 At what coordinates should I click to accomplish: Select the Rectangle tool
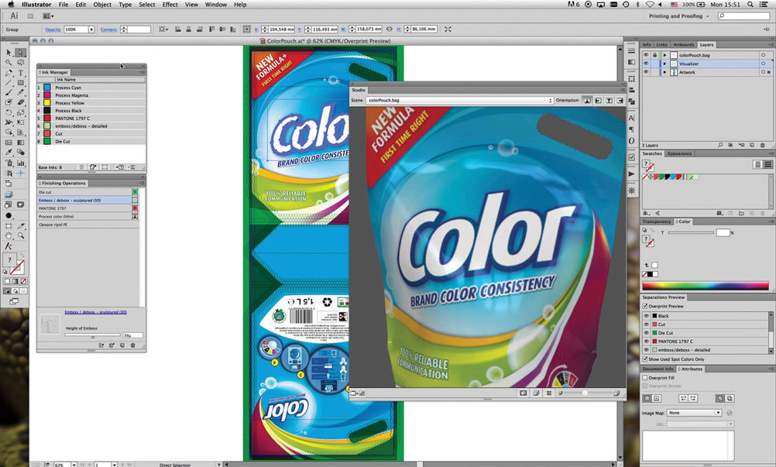click(x=20, y=83)
